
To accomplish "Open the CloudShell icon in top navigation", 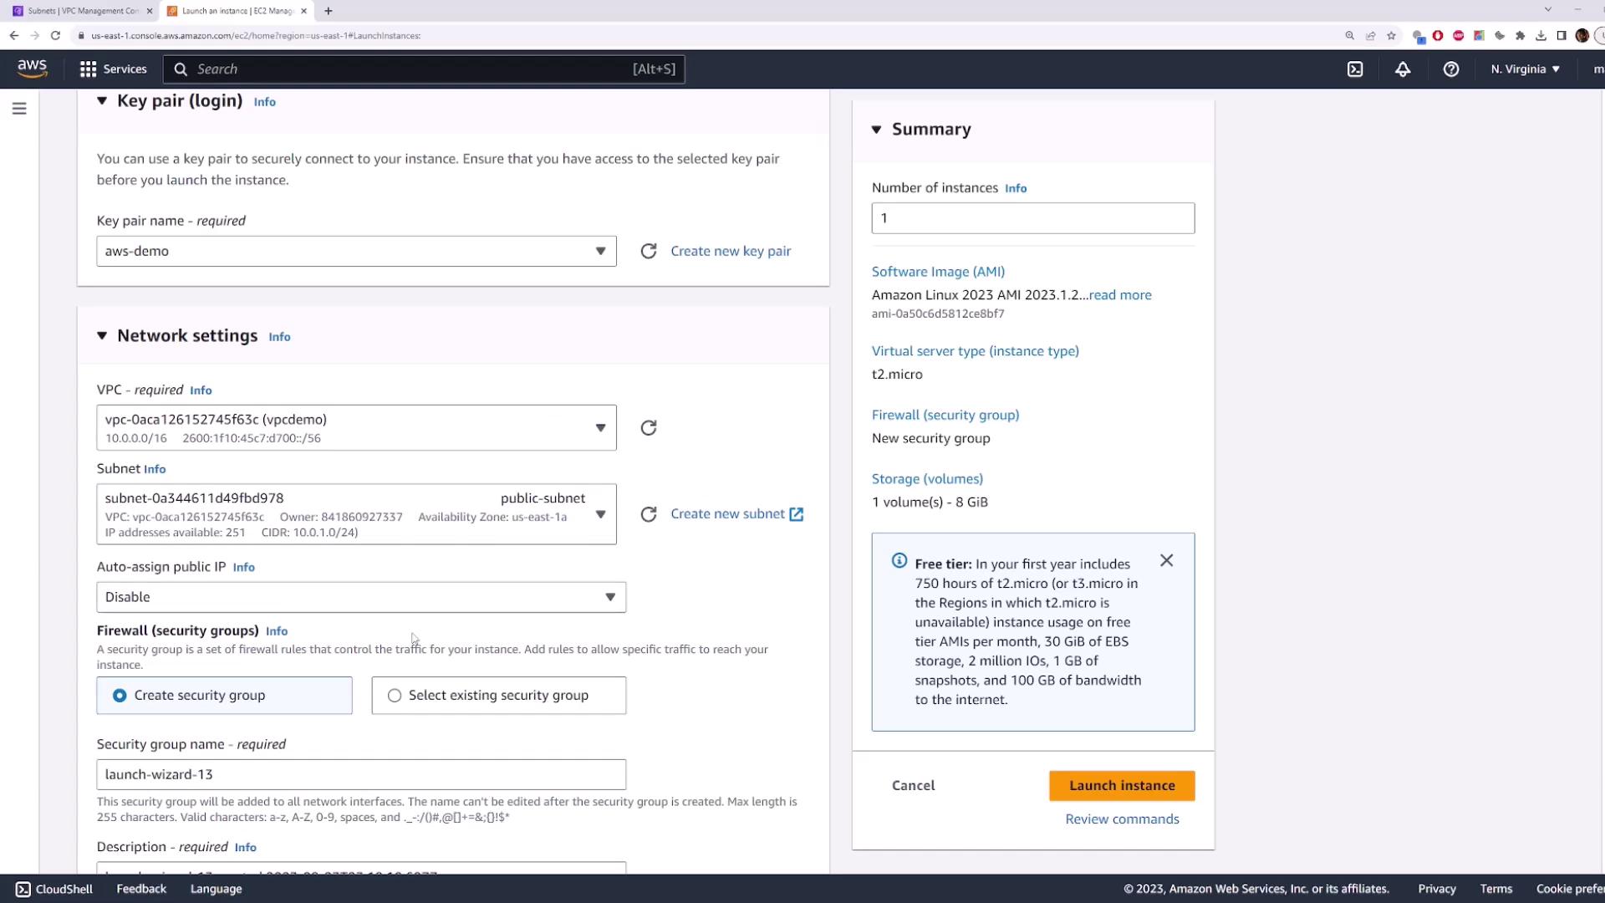I will pos(1355,69).
